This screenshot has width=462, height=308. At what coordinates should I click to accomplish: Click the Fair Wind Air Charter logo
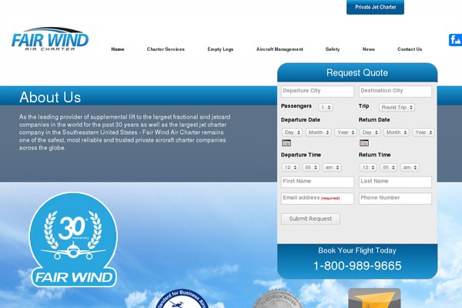[50, 39]
